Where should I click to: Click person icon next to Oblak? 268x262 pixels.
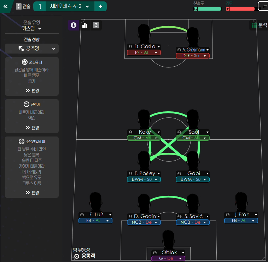pos(155,252)
